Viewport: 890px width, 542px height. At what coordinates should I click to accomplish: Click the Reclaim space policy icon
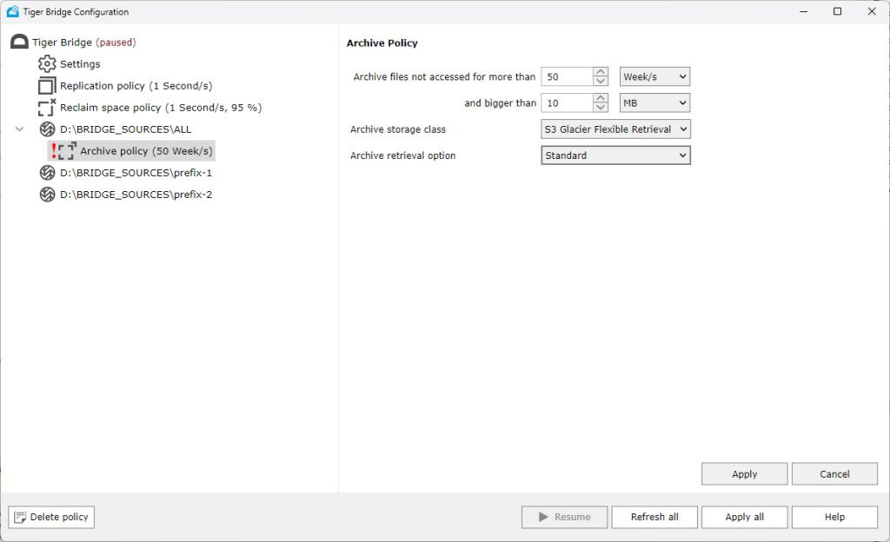[47, 108]
